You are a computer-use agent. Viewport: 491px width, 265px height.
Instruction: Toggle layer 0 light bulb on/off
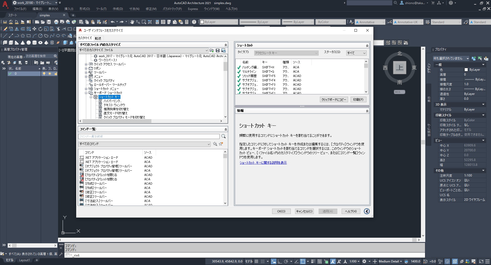click(x=44, y=74)
